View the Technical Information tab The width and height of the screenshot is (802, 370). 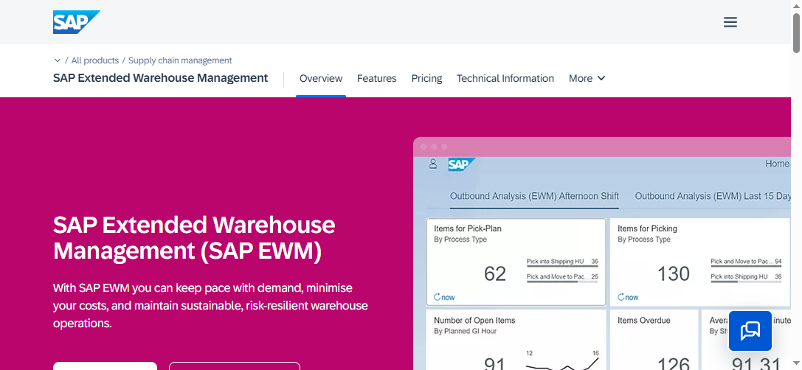click(x=505, y=78)
